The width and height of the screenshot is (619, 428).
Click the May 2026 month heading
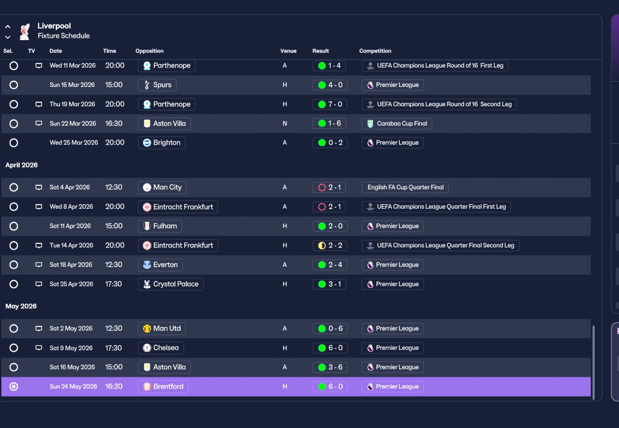(x=21, y=306)
